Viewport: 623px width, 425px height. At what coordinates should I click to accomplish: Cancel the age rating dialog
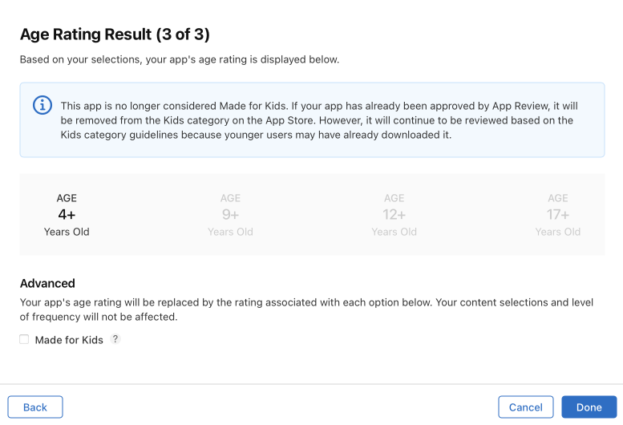[526, 407]
